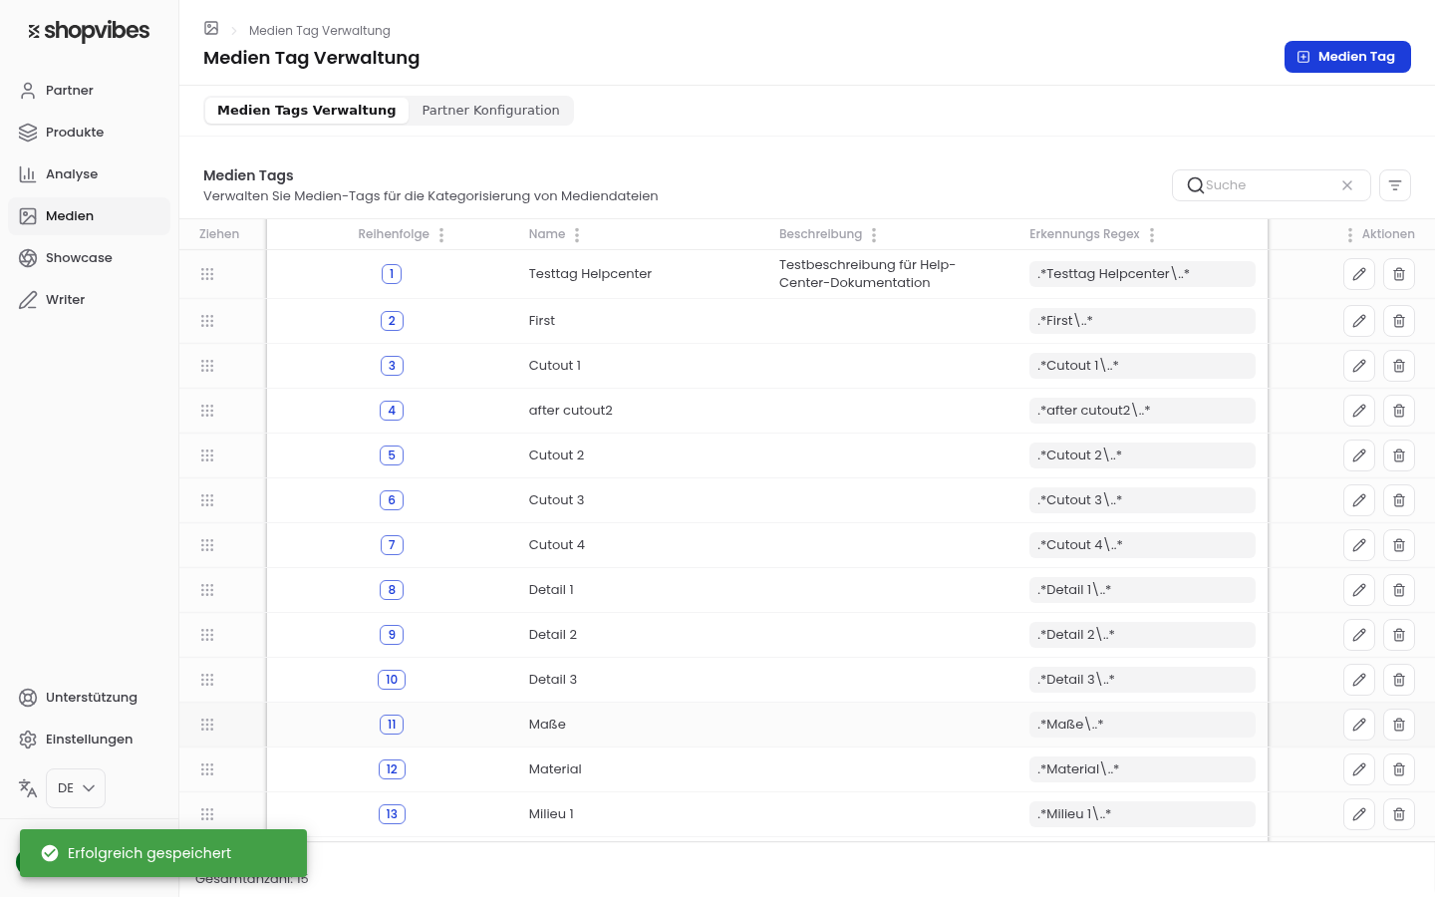
Task: Open the DE language dropdown
Action: coord(76,788)
